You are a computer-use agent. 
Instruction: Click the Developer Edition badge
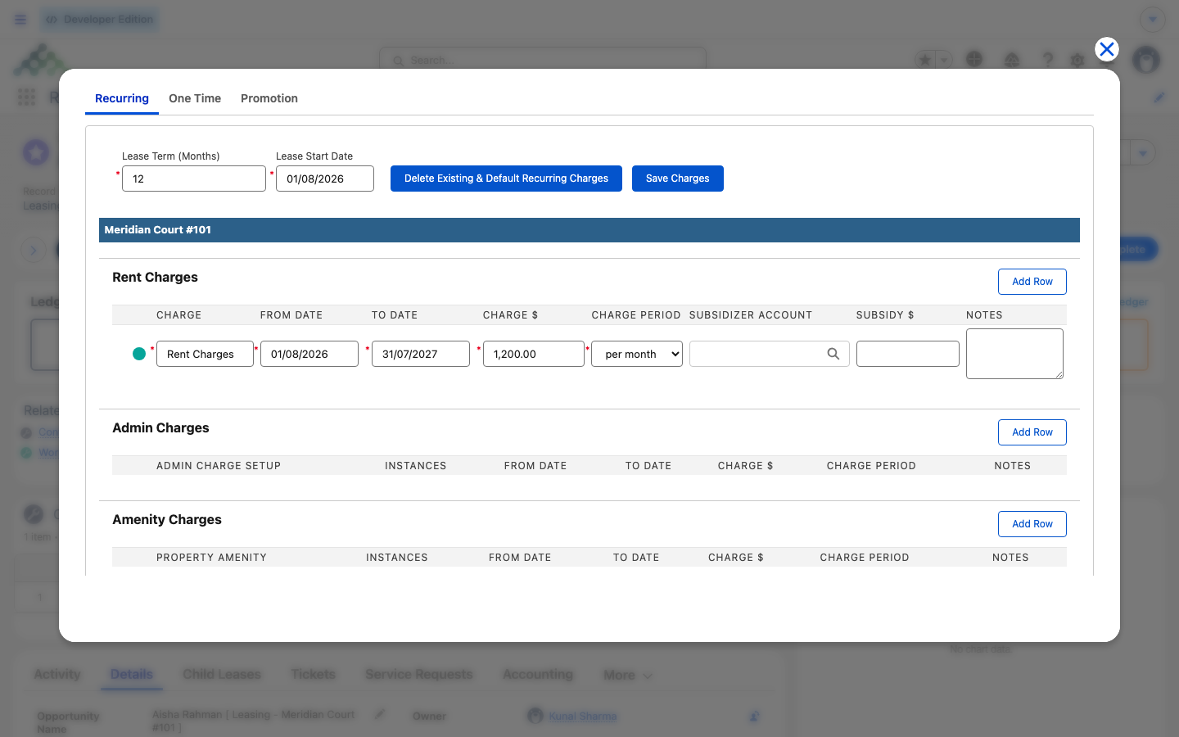click(100, 20)
